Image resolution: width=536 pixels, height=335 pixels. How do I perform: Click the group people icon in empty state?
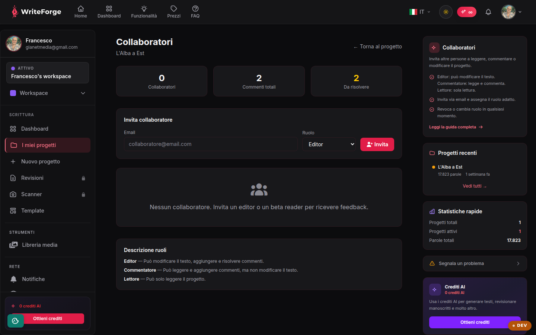[x=259, y=189]
